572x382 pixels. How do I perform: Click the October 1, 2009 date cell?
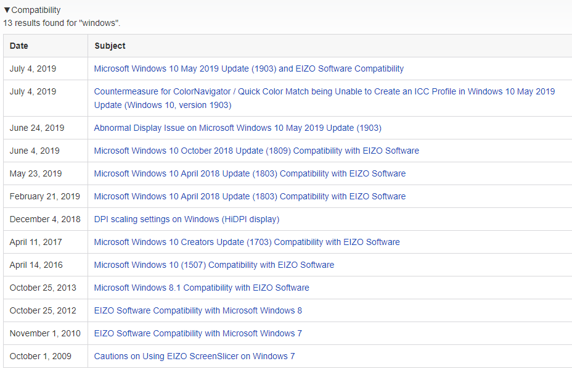coord(41,356)
